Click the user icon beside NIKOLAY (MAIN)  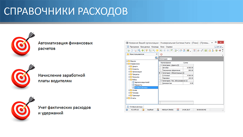coord(158,110)
